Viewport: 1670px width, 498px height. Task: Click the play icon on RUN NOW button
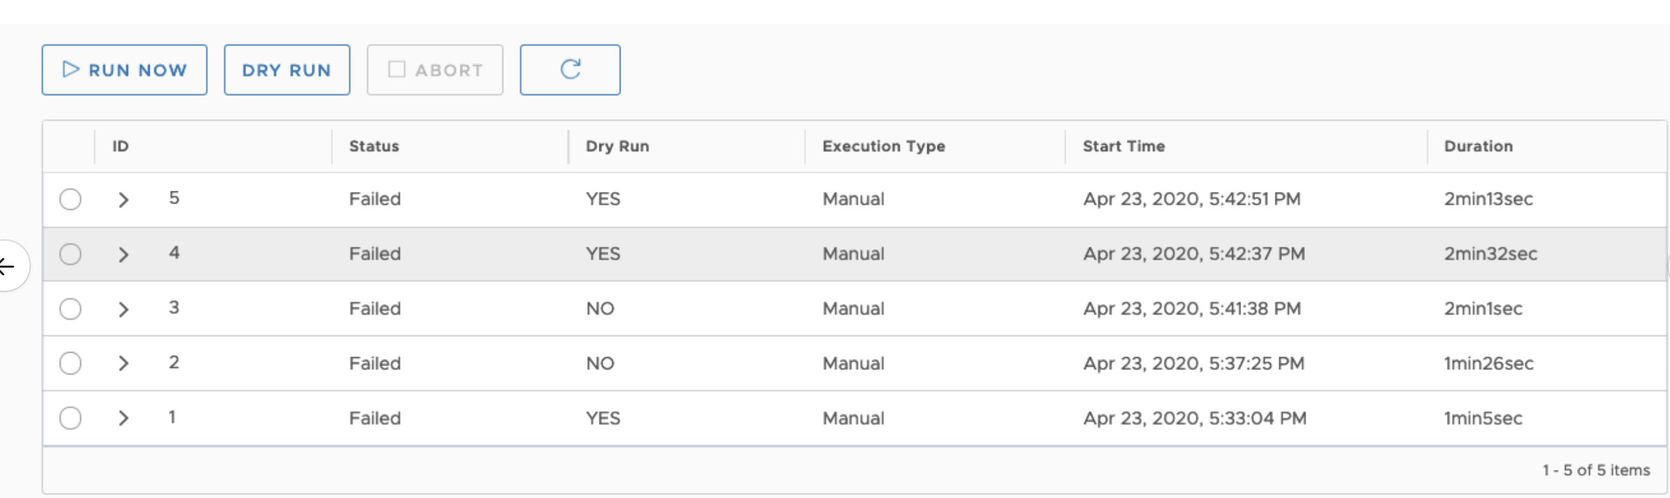tap(71, 69)
